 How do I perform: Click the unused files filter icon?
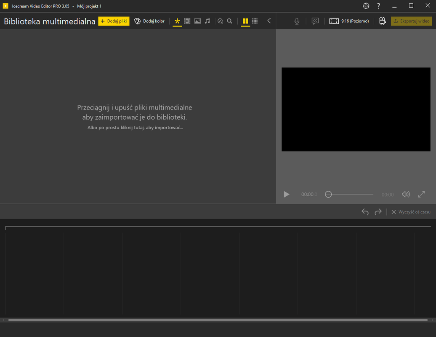click(x=220, y=21)
